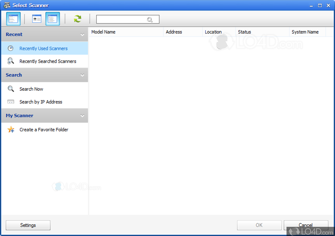This screenshot has height=236, width=335.
Task: Focus the toolbar search input field
Action: point(128,19)
